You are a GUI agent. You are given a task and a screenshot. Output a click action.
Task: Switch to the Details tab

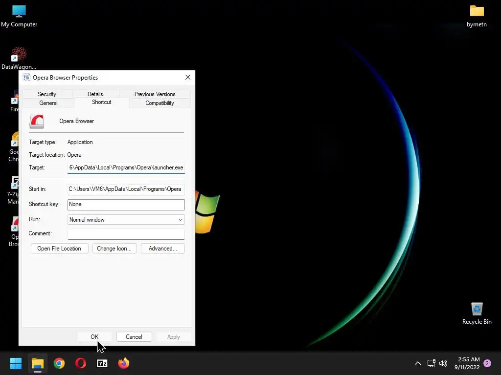(95, 94)
